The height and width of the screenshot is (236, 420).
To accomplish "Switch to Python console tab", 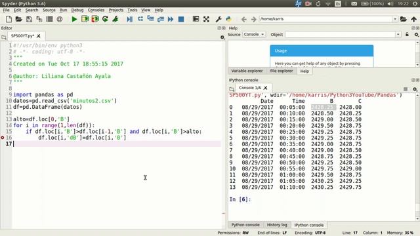I will click(245, 225).
